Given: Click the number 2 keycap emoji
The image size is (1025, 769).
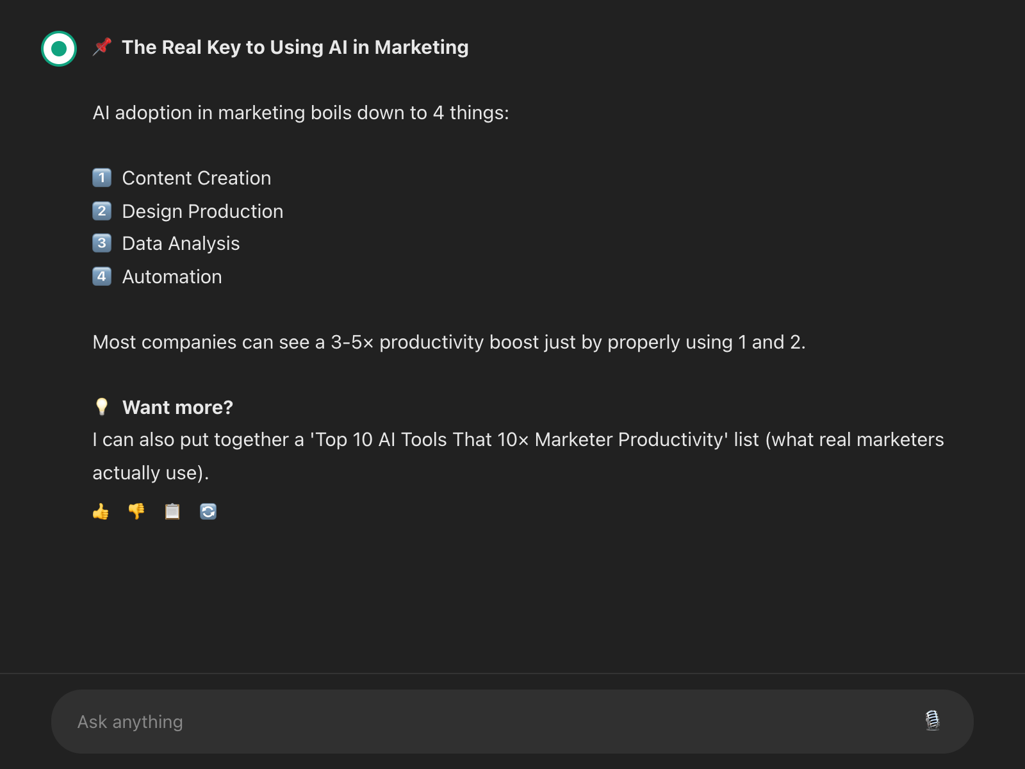Looking at the screenshot, I should pos(102,211).
